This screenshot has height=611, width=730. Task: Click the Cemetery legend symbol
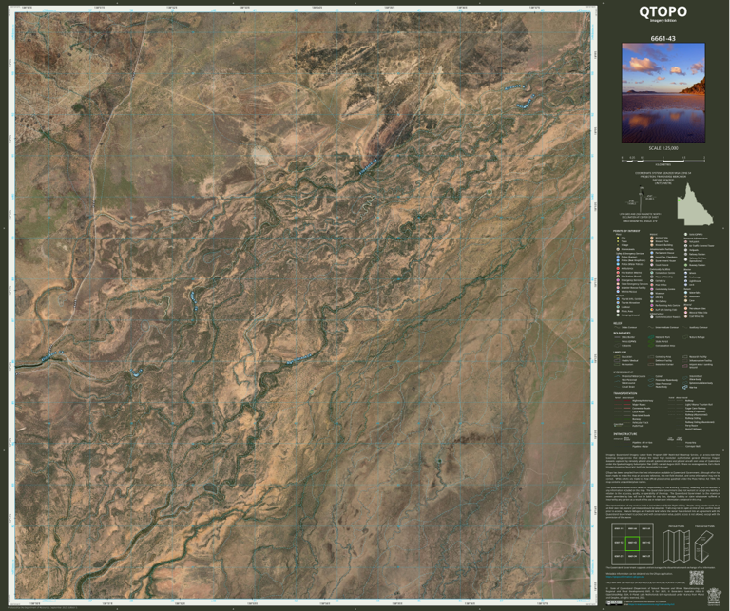pyautogui.click(x=652, y=280)
